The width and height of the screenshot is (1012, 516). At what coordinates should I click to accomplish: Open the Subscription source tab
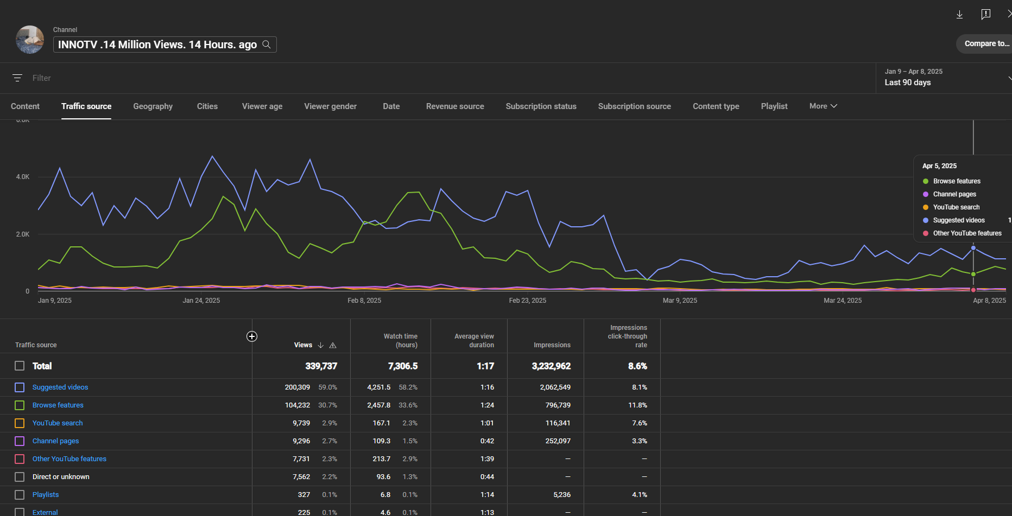(x=635, y=106)
